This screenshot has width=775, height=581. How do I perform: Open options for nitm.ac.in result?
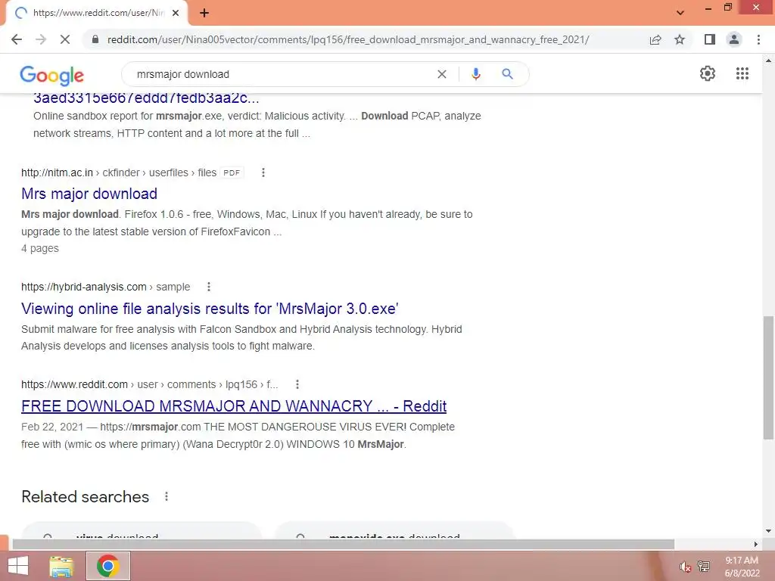click(263, 172)
